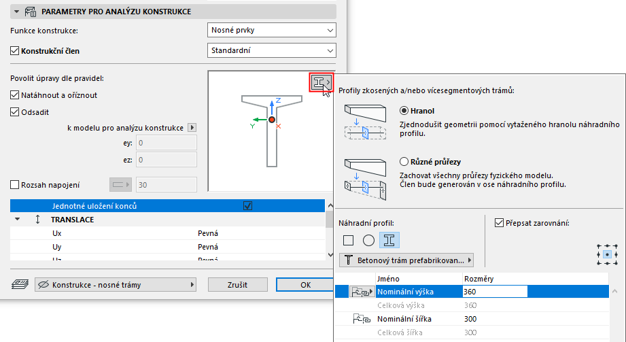
Task: Enable the Rozsah napojení checkbox
Action: pos(15,184)
